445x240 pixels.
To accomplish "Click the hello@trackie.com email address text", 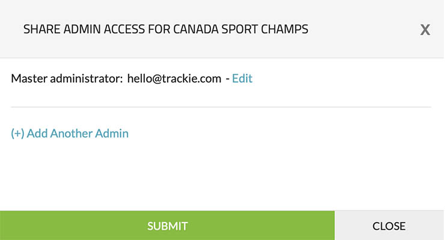I will pyautogui.click(x=174, y=79).
